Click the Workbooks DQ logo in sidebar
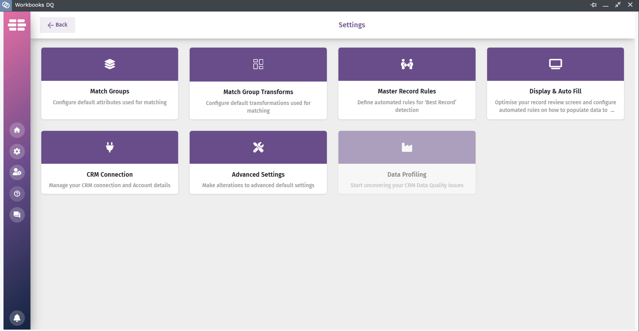639x331 pixels. [17, 25]
